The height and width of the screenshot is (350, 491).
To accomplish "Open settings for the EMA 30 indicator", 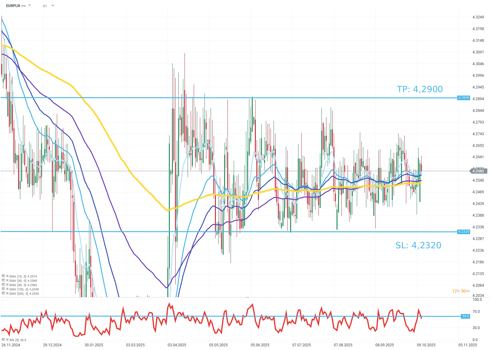I will tap(3, 281).
